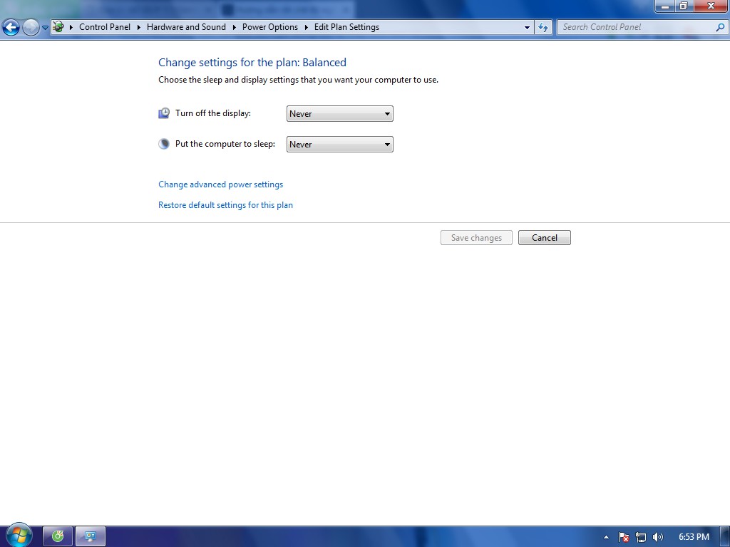Click the Forward navigation arrow
Screen dimensions: 730x547
pyautogui.click(x=31, y=28)
